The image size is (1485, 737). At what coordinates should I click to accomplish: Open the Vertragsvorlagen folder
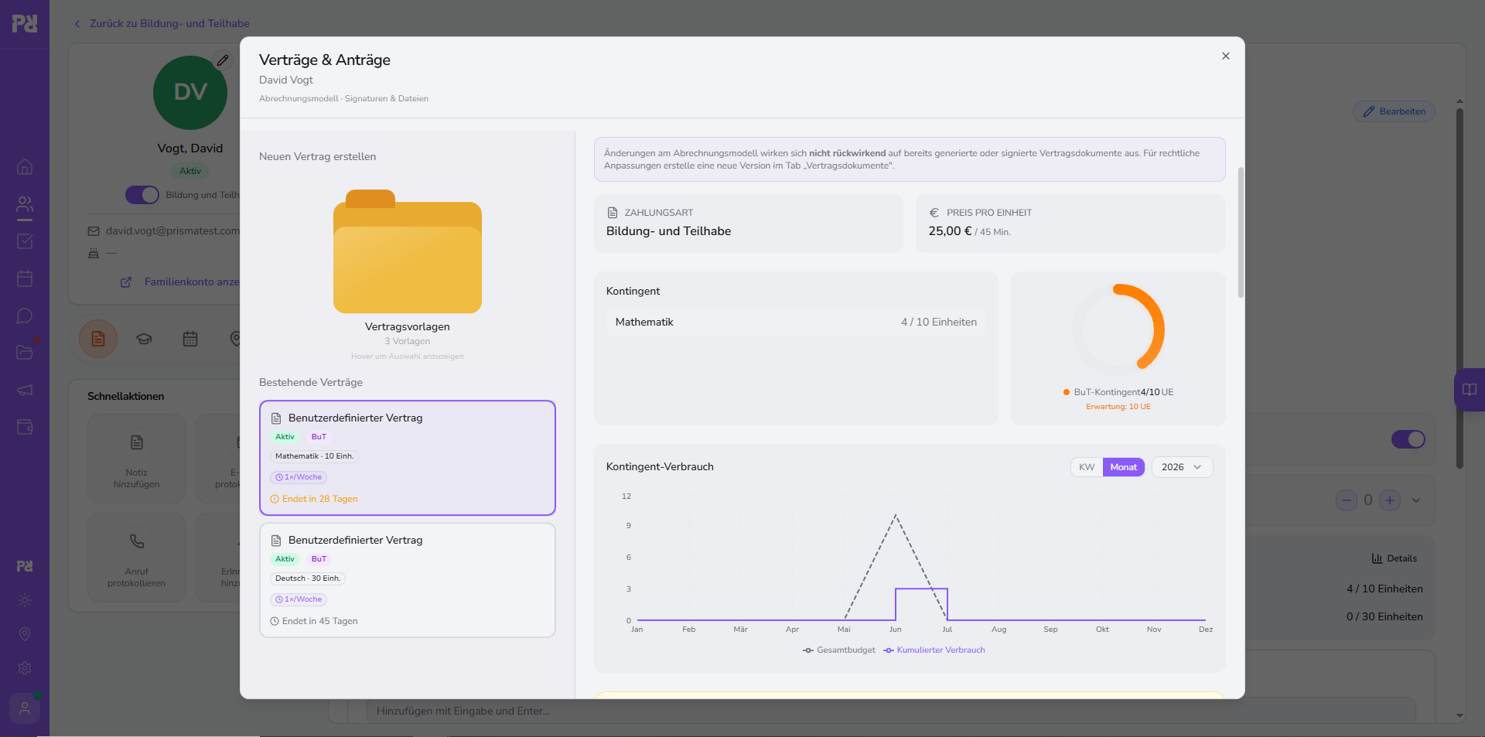[x=408, y=251]
